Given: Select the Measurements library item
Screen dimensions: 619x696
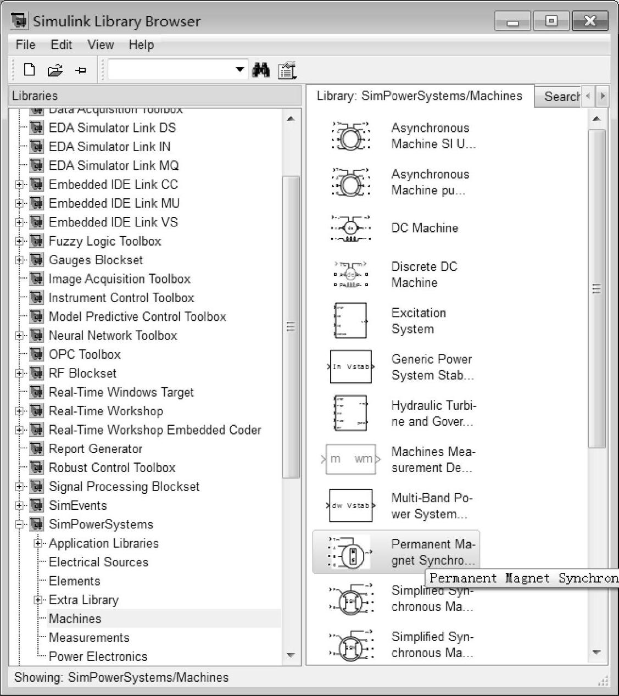Looking at the screenshot, I should point(89,638).
